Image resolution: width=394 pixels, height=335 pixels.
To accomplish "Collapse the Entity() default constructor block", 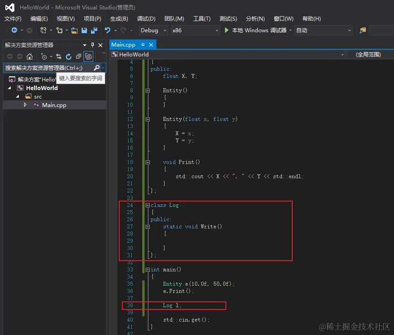I will coord(147,90).
